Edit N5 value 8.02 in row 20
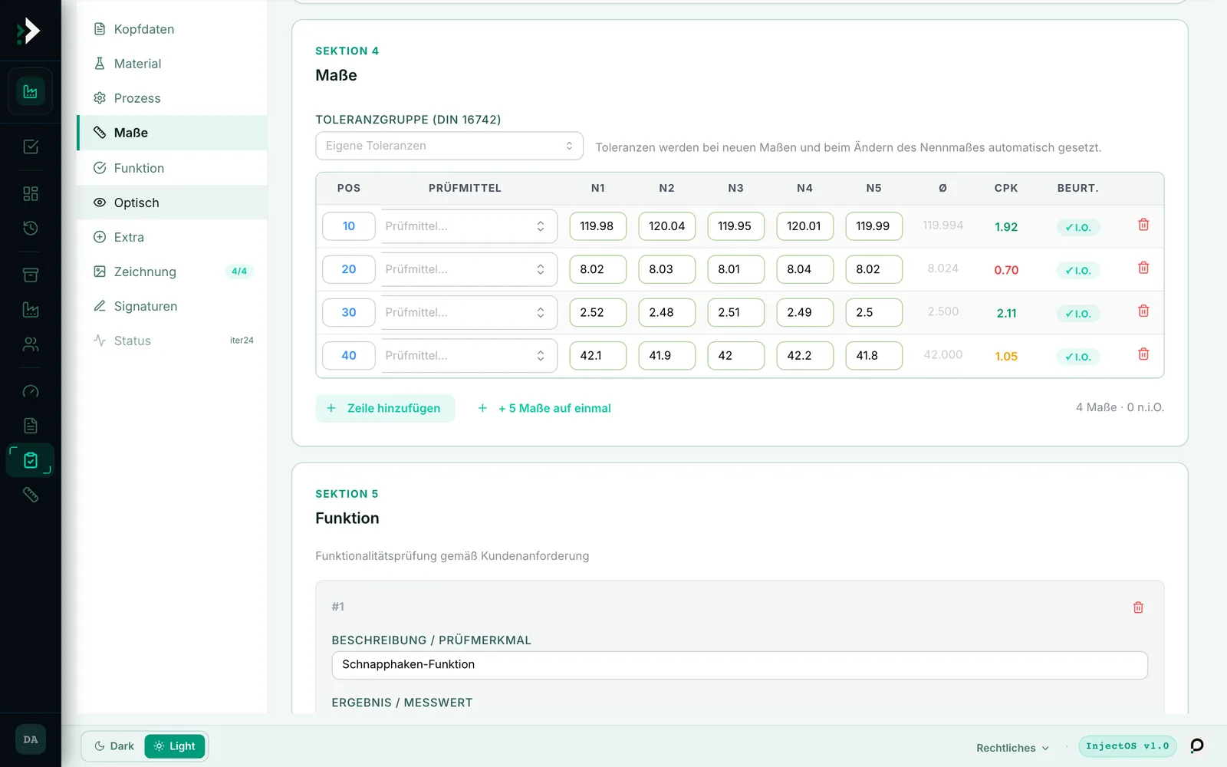Viewport: 1227px width, 767px height. pyautogui.click(x=874, y=269)
